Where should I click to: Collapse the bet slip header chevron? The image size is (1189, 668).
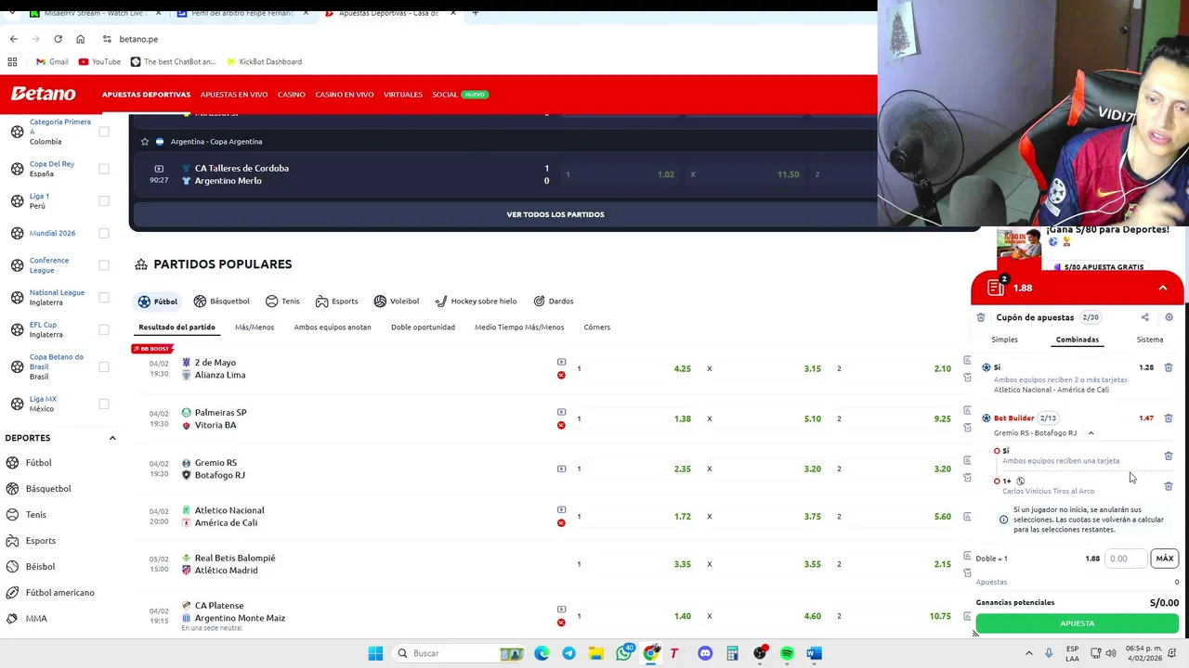pos(1162,288)
